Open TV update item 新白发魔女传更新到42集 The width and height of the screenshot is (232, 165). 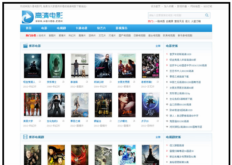click(183, 157)
